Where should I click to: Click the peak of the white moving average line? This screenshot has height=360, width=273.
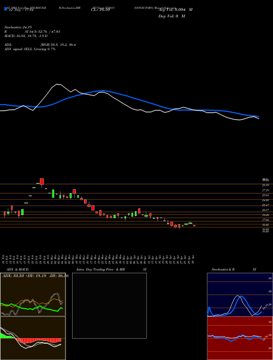tap(57, 84)
